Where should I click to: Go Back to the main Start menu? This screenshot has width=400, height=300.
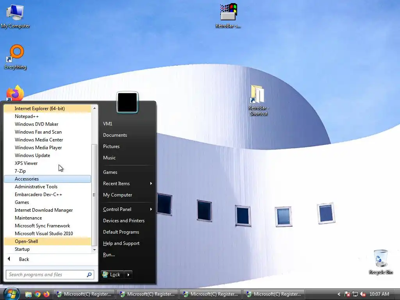pyautogui.click(x=50, y=259)
